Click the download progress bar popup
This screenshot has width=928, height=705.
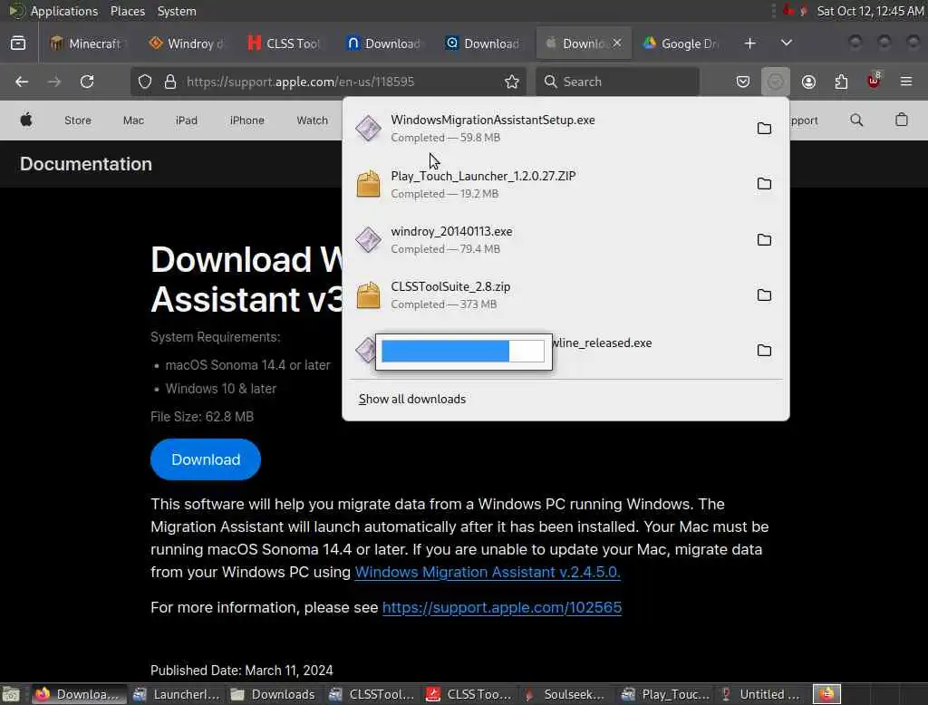click(463, 352)
